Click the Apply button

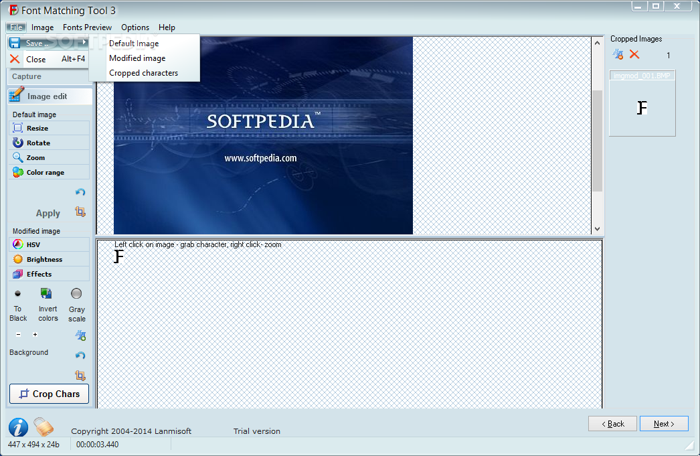[x=48, y=214]
